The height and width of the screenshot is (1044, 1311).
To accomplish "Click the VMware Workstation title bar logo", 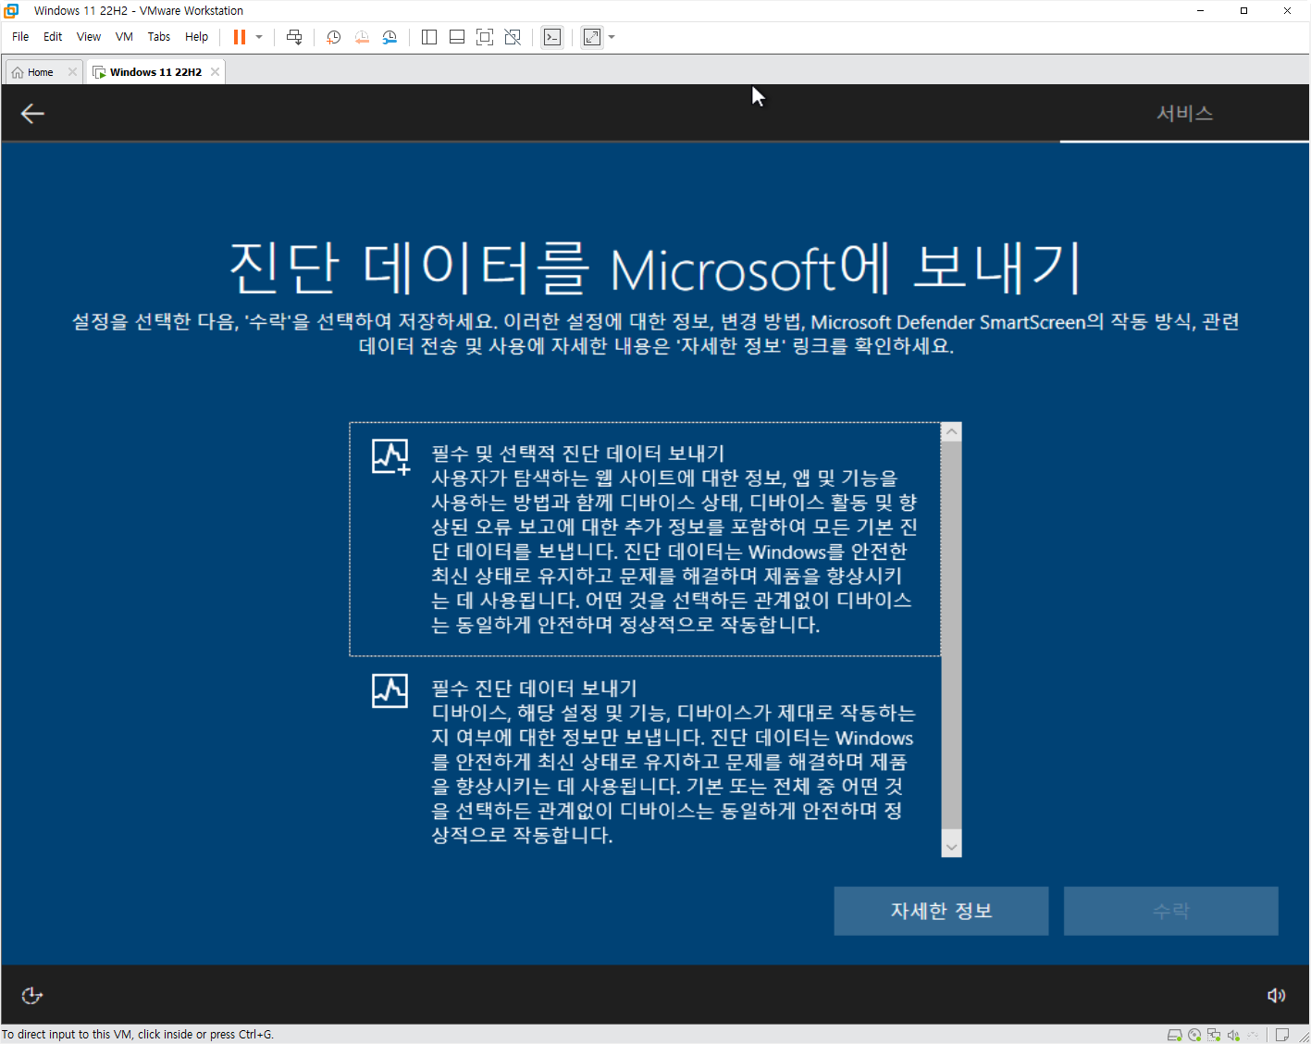I will (11, 10).
